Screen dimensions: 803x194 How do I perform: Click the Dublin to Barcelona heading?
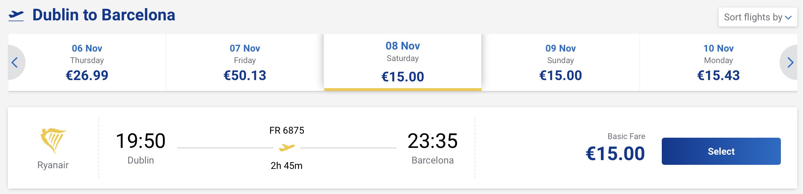[x=104, y=15]
